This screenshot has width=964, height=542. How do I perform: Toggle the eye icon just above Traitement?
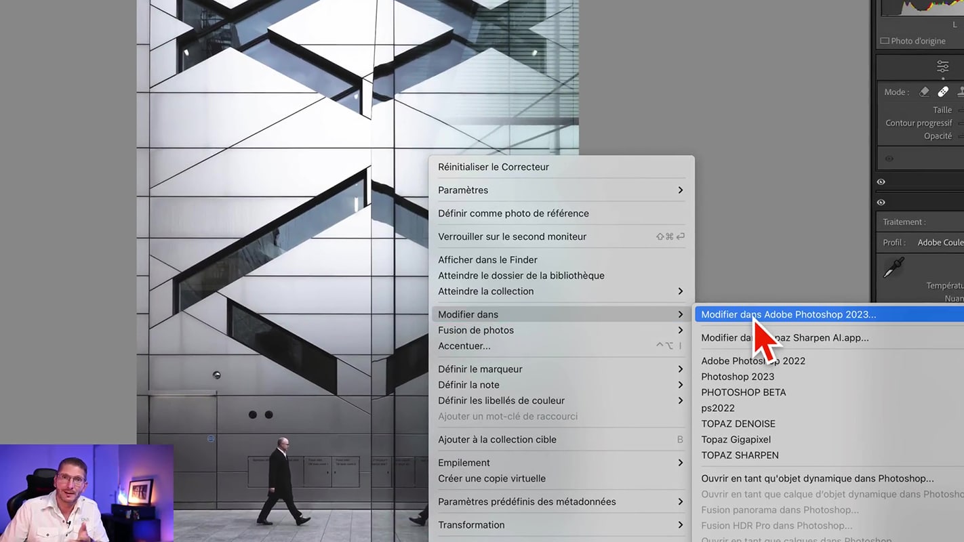pyautogui.click(x=881, y=203)
